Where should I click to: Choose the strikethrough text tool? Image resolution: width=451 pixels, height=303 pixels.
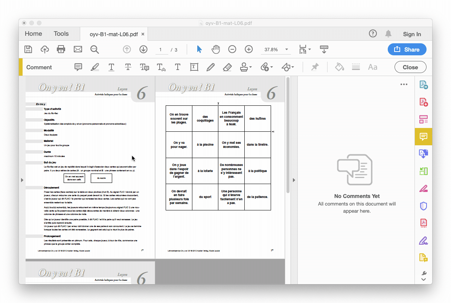tap(128, 67)
